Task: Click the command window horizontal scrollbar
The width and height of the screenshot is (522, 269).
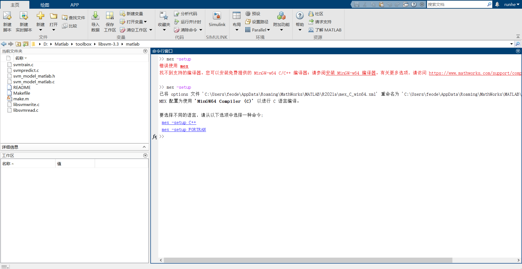Action: pos(308,260)
